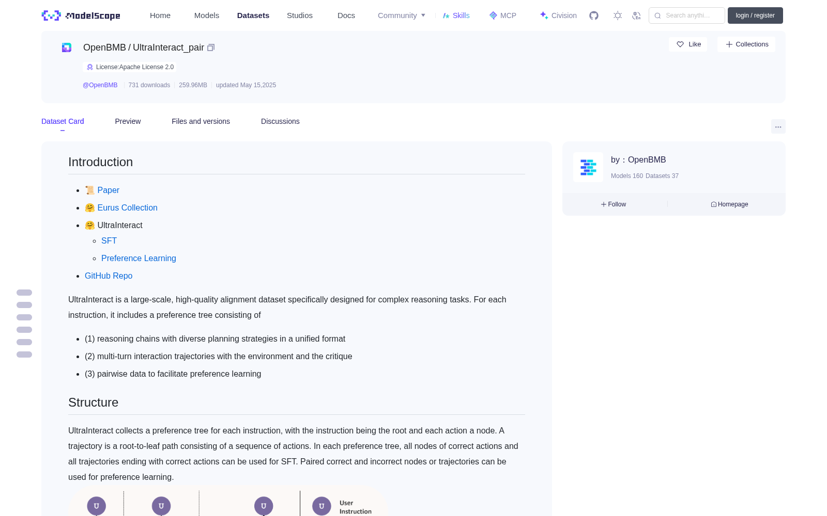Open Civision from the navigation bar
Screen dimensions: 827x516
tap(558, 15)
